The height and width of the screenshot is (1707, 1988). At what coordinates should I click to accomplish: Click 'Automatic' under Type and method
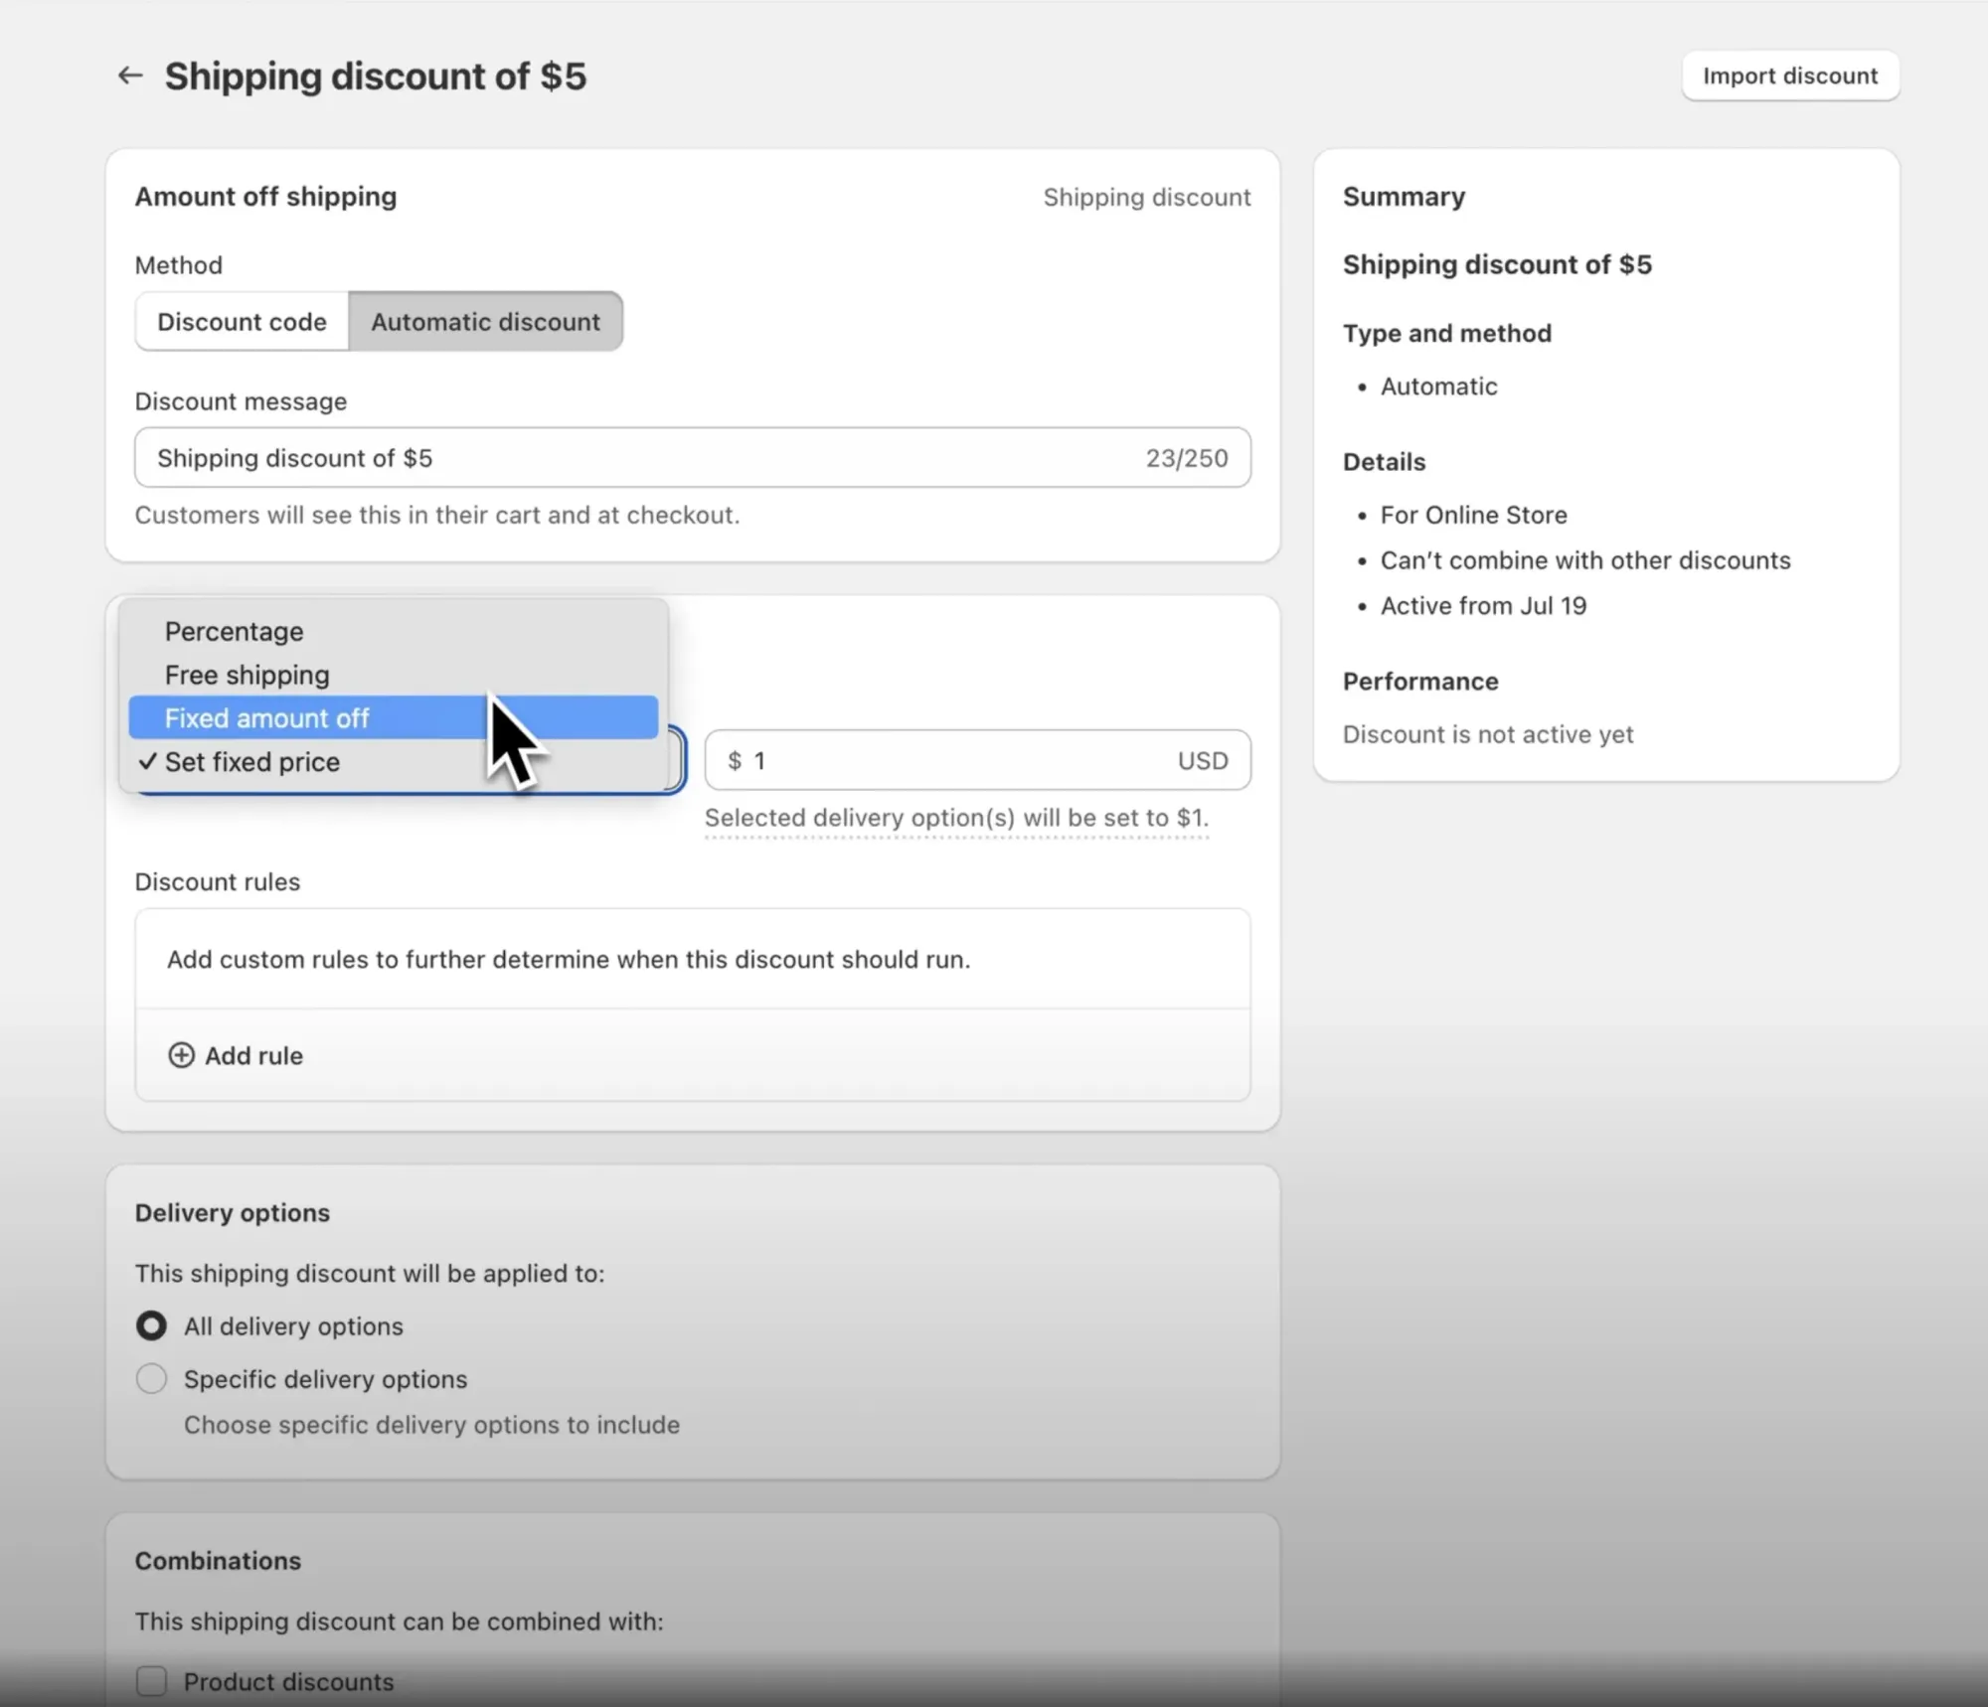point(1438,387)
